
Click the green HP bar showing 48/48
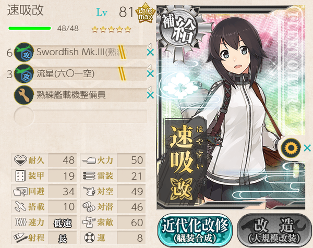[30, 28]
